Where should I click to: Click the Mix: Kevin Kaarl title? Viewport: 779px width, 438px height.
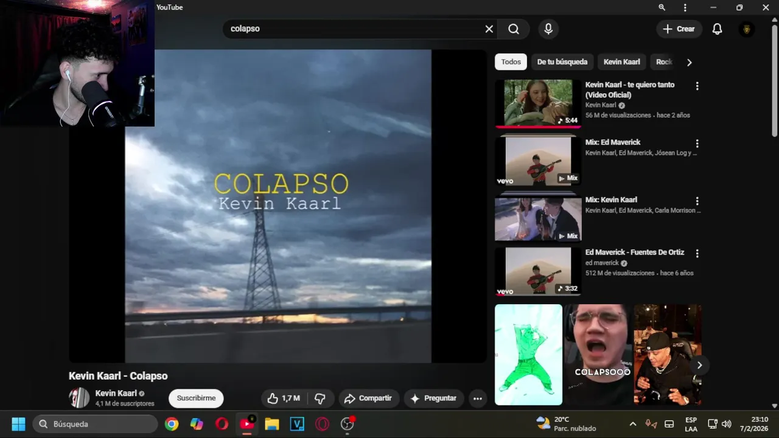pos(611,200)
